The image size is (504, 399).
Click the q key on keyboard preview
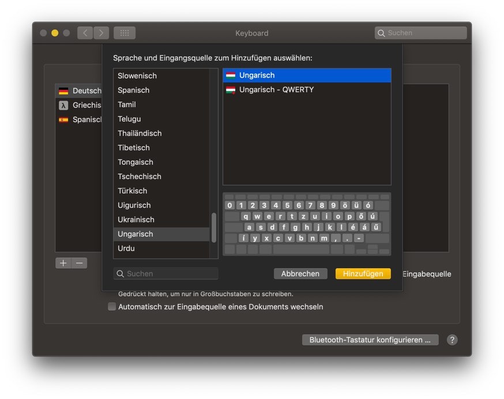[x=246, y=216]
